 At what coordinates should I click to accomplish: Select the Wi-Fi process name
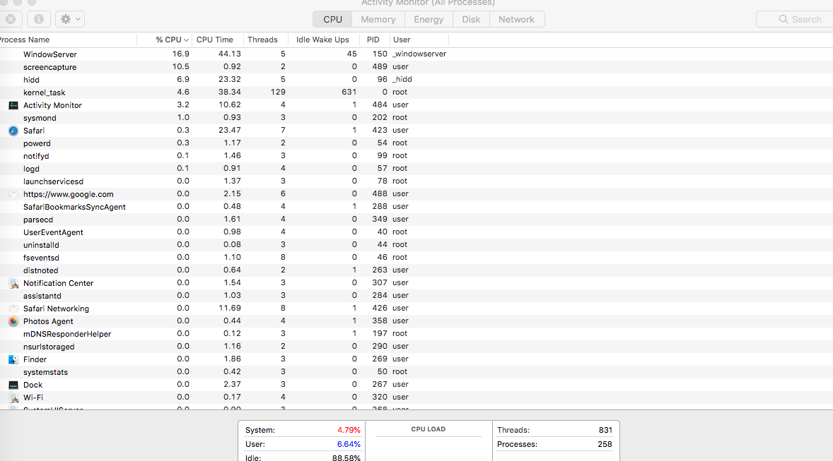33,398
